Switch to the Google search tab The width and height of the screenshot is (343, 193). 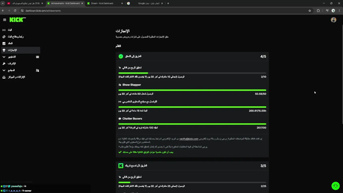(x=148, y=3)
